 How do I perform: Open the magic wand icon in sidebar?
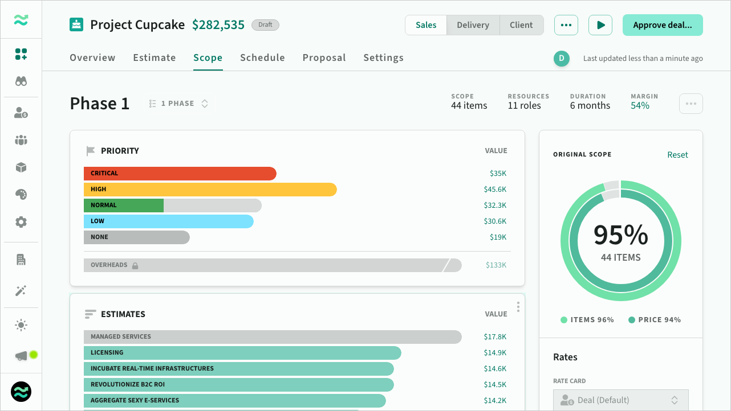[x=21, y=291]
